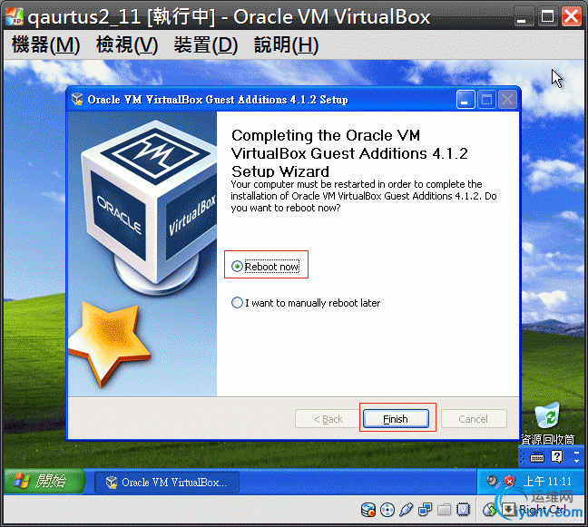This screenshot has width=588, height=527.
Task: Expand the language bar options arrow
Action: coord(576,461)
